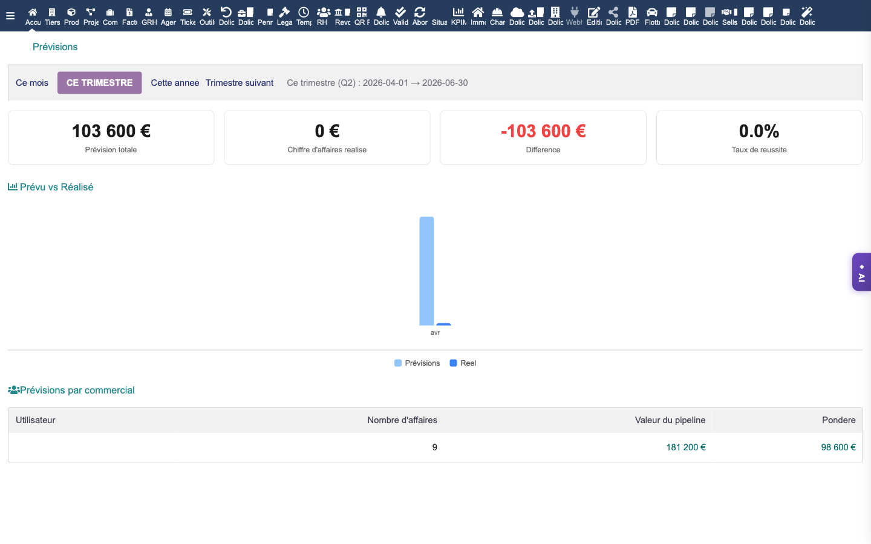Open the GRH module
Screen dimensions: 871x544
point(149,16)
